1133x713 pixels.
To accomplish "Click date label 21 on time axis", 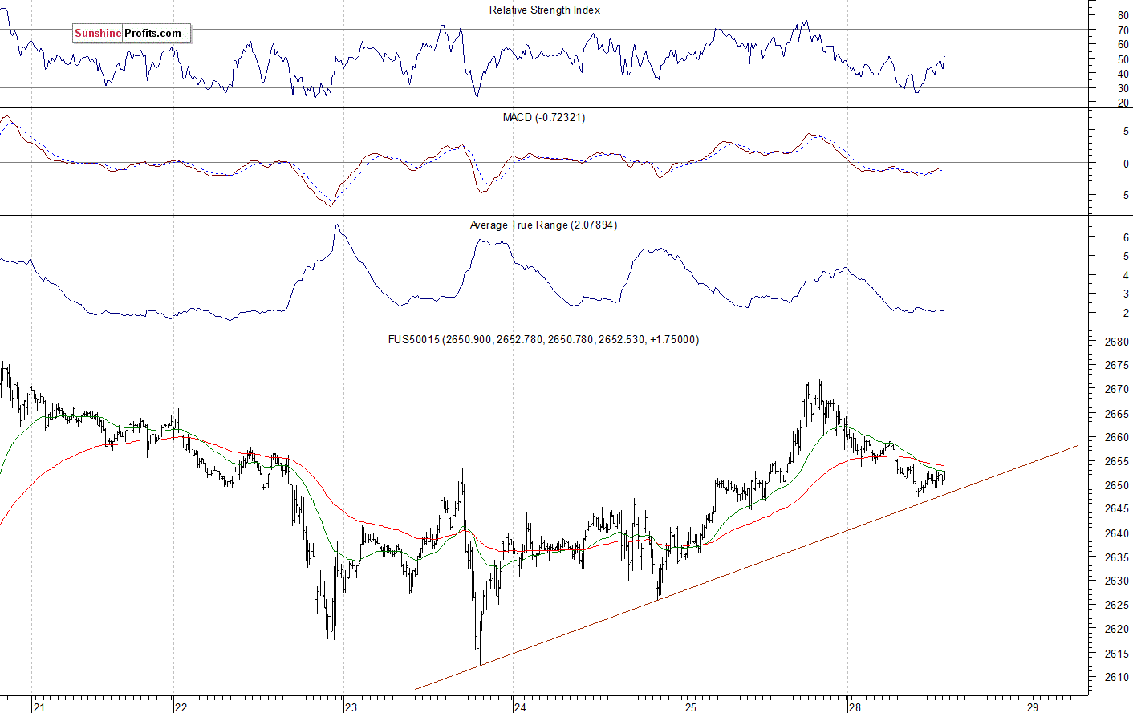I will coord(39,707).
